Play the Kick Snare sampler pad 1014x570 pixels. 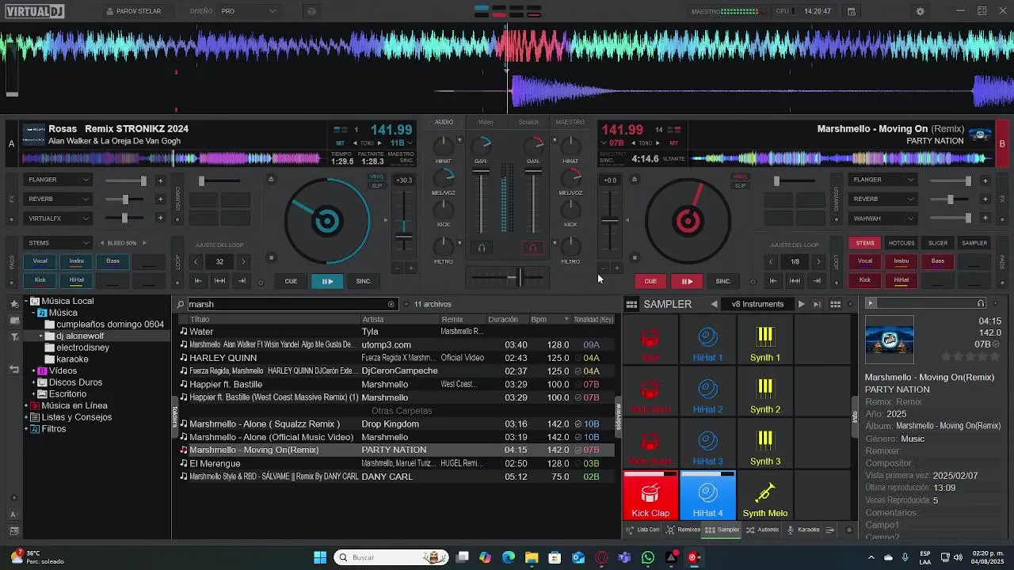tap(650, 445)
